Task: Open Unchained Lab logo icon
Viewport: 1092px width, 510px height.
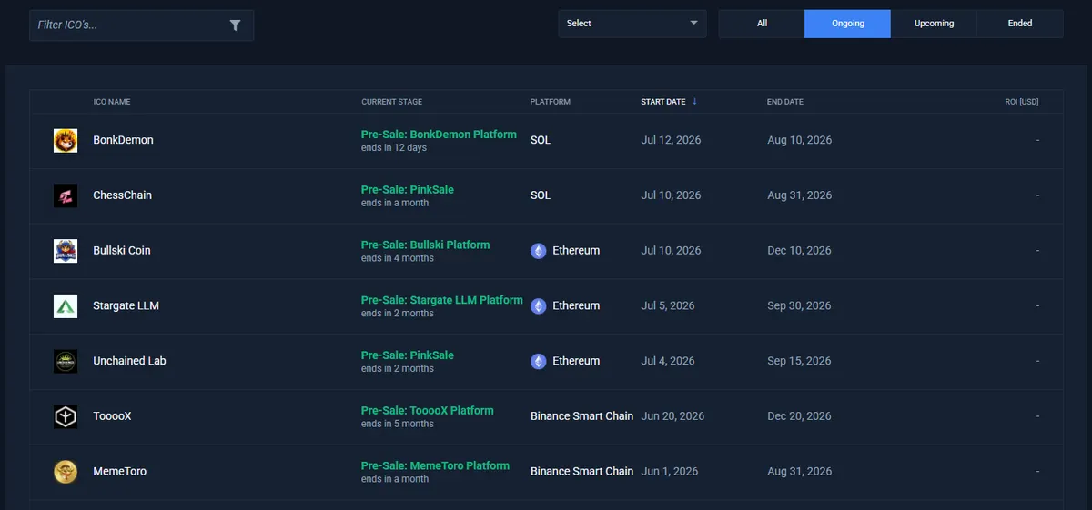Action: [66, 361]
